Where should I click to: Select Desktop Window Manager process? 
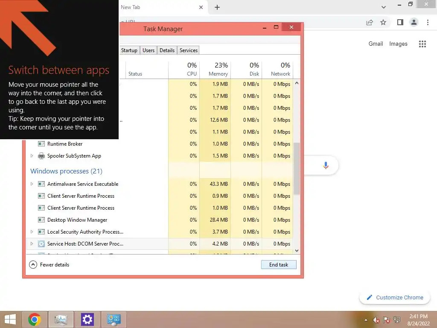pos(160,220)
